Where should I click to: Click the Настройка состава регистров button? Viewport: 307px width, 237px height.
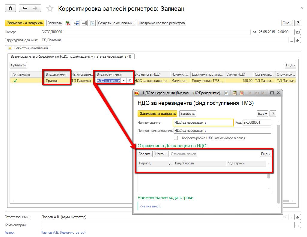[x=162, y=23]
